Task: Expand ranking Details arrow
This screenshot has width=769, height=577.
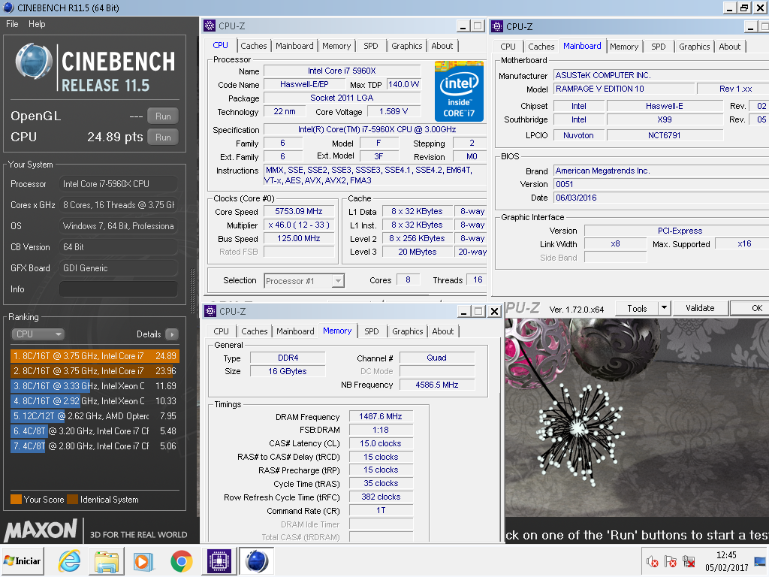Action: coord(172,334)
